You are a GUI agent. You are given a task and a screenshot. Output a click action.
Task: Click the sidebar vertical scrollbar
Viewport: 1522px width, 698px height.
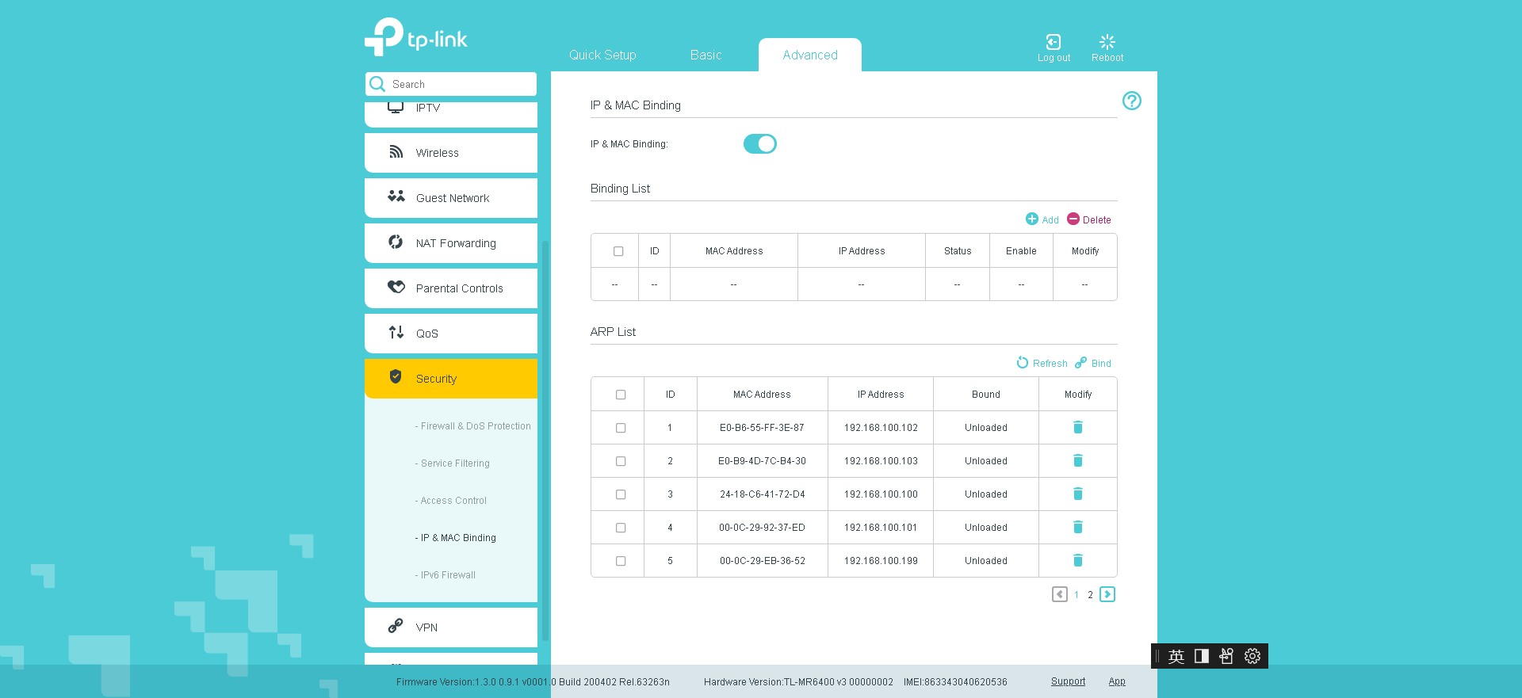coord(545,440)
